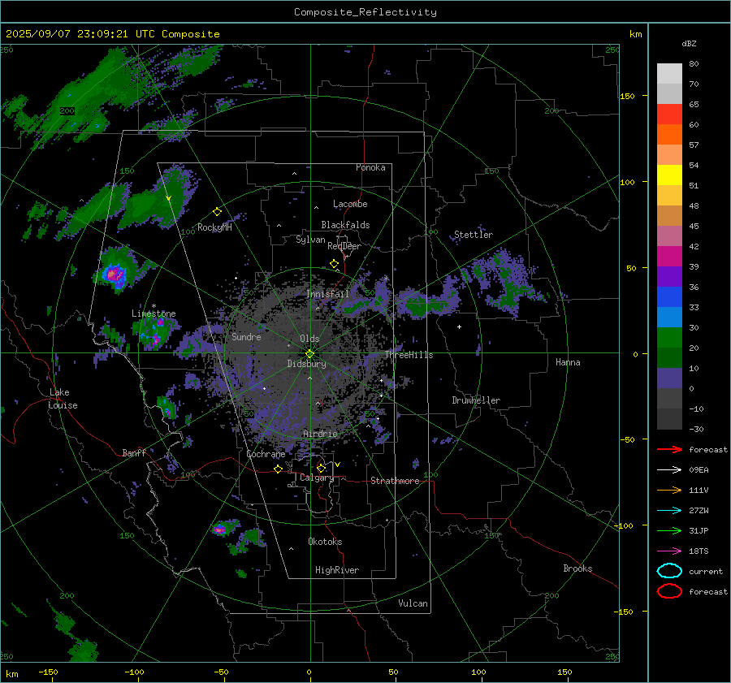Click the Limestone label
This screenshot has height=683, width=731.
(x=154, y=313)
